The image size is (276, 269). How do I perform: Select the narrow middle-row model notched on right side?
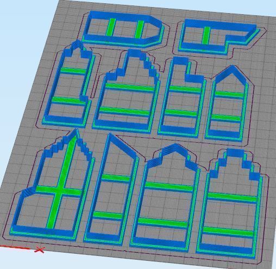[69, 83]
